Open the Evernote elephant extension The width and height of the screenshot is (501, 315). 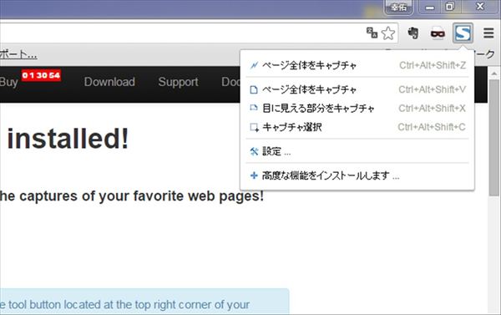point(412,33)
